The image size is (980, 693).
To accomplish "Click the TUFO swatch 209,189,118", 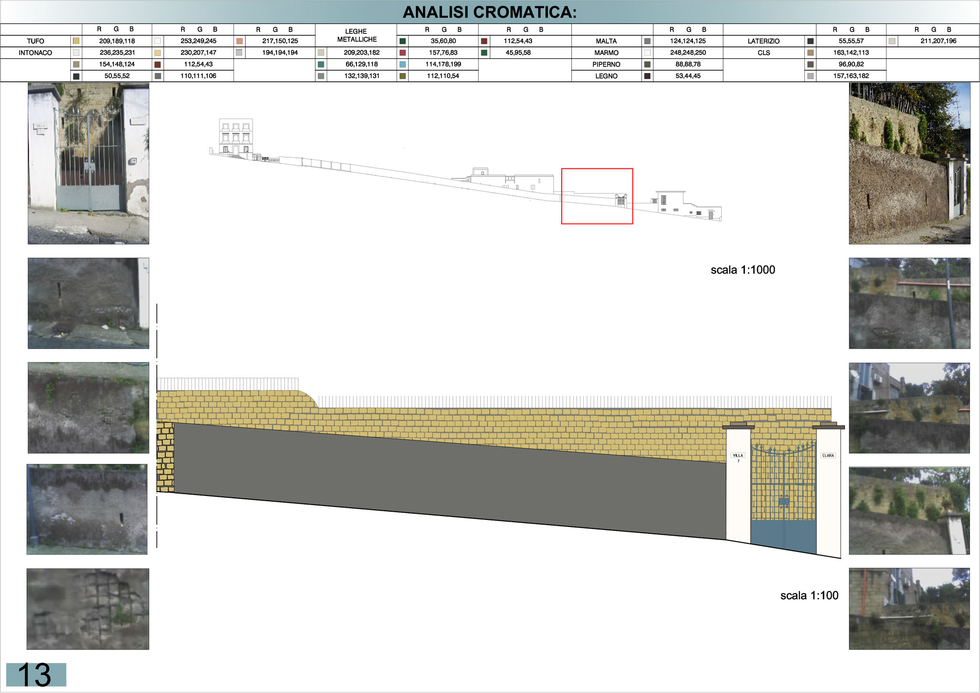I will (x=76, y=41).
